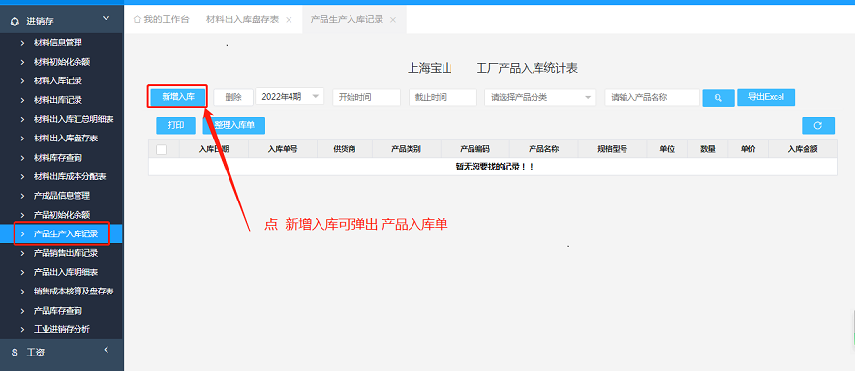Expand the 工资 menu chevron
The width and height of the screenshot is (855, 371).
pos(107,350)
